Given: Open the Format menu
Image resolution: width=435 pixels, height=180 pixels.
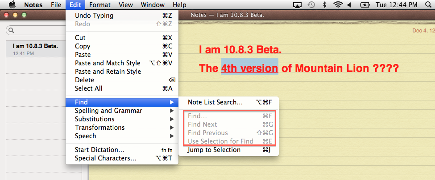Looking at the screenshot, I should [100, 5].
